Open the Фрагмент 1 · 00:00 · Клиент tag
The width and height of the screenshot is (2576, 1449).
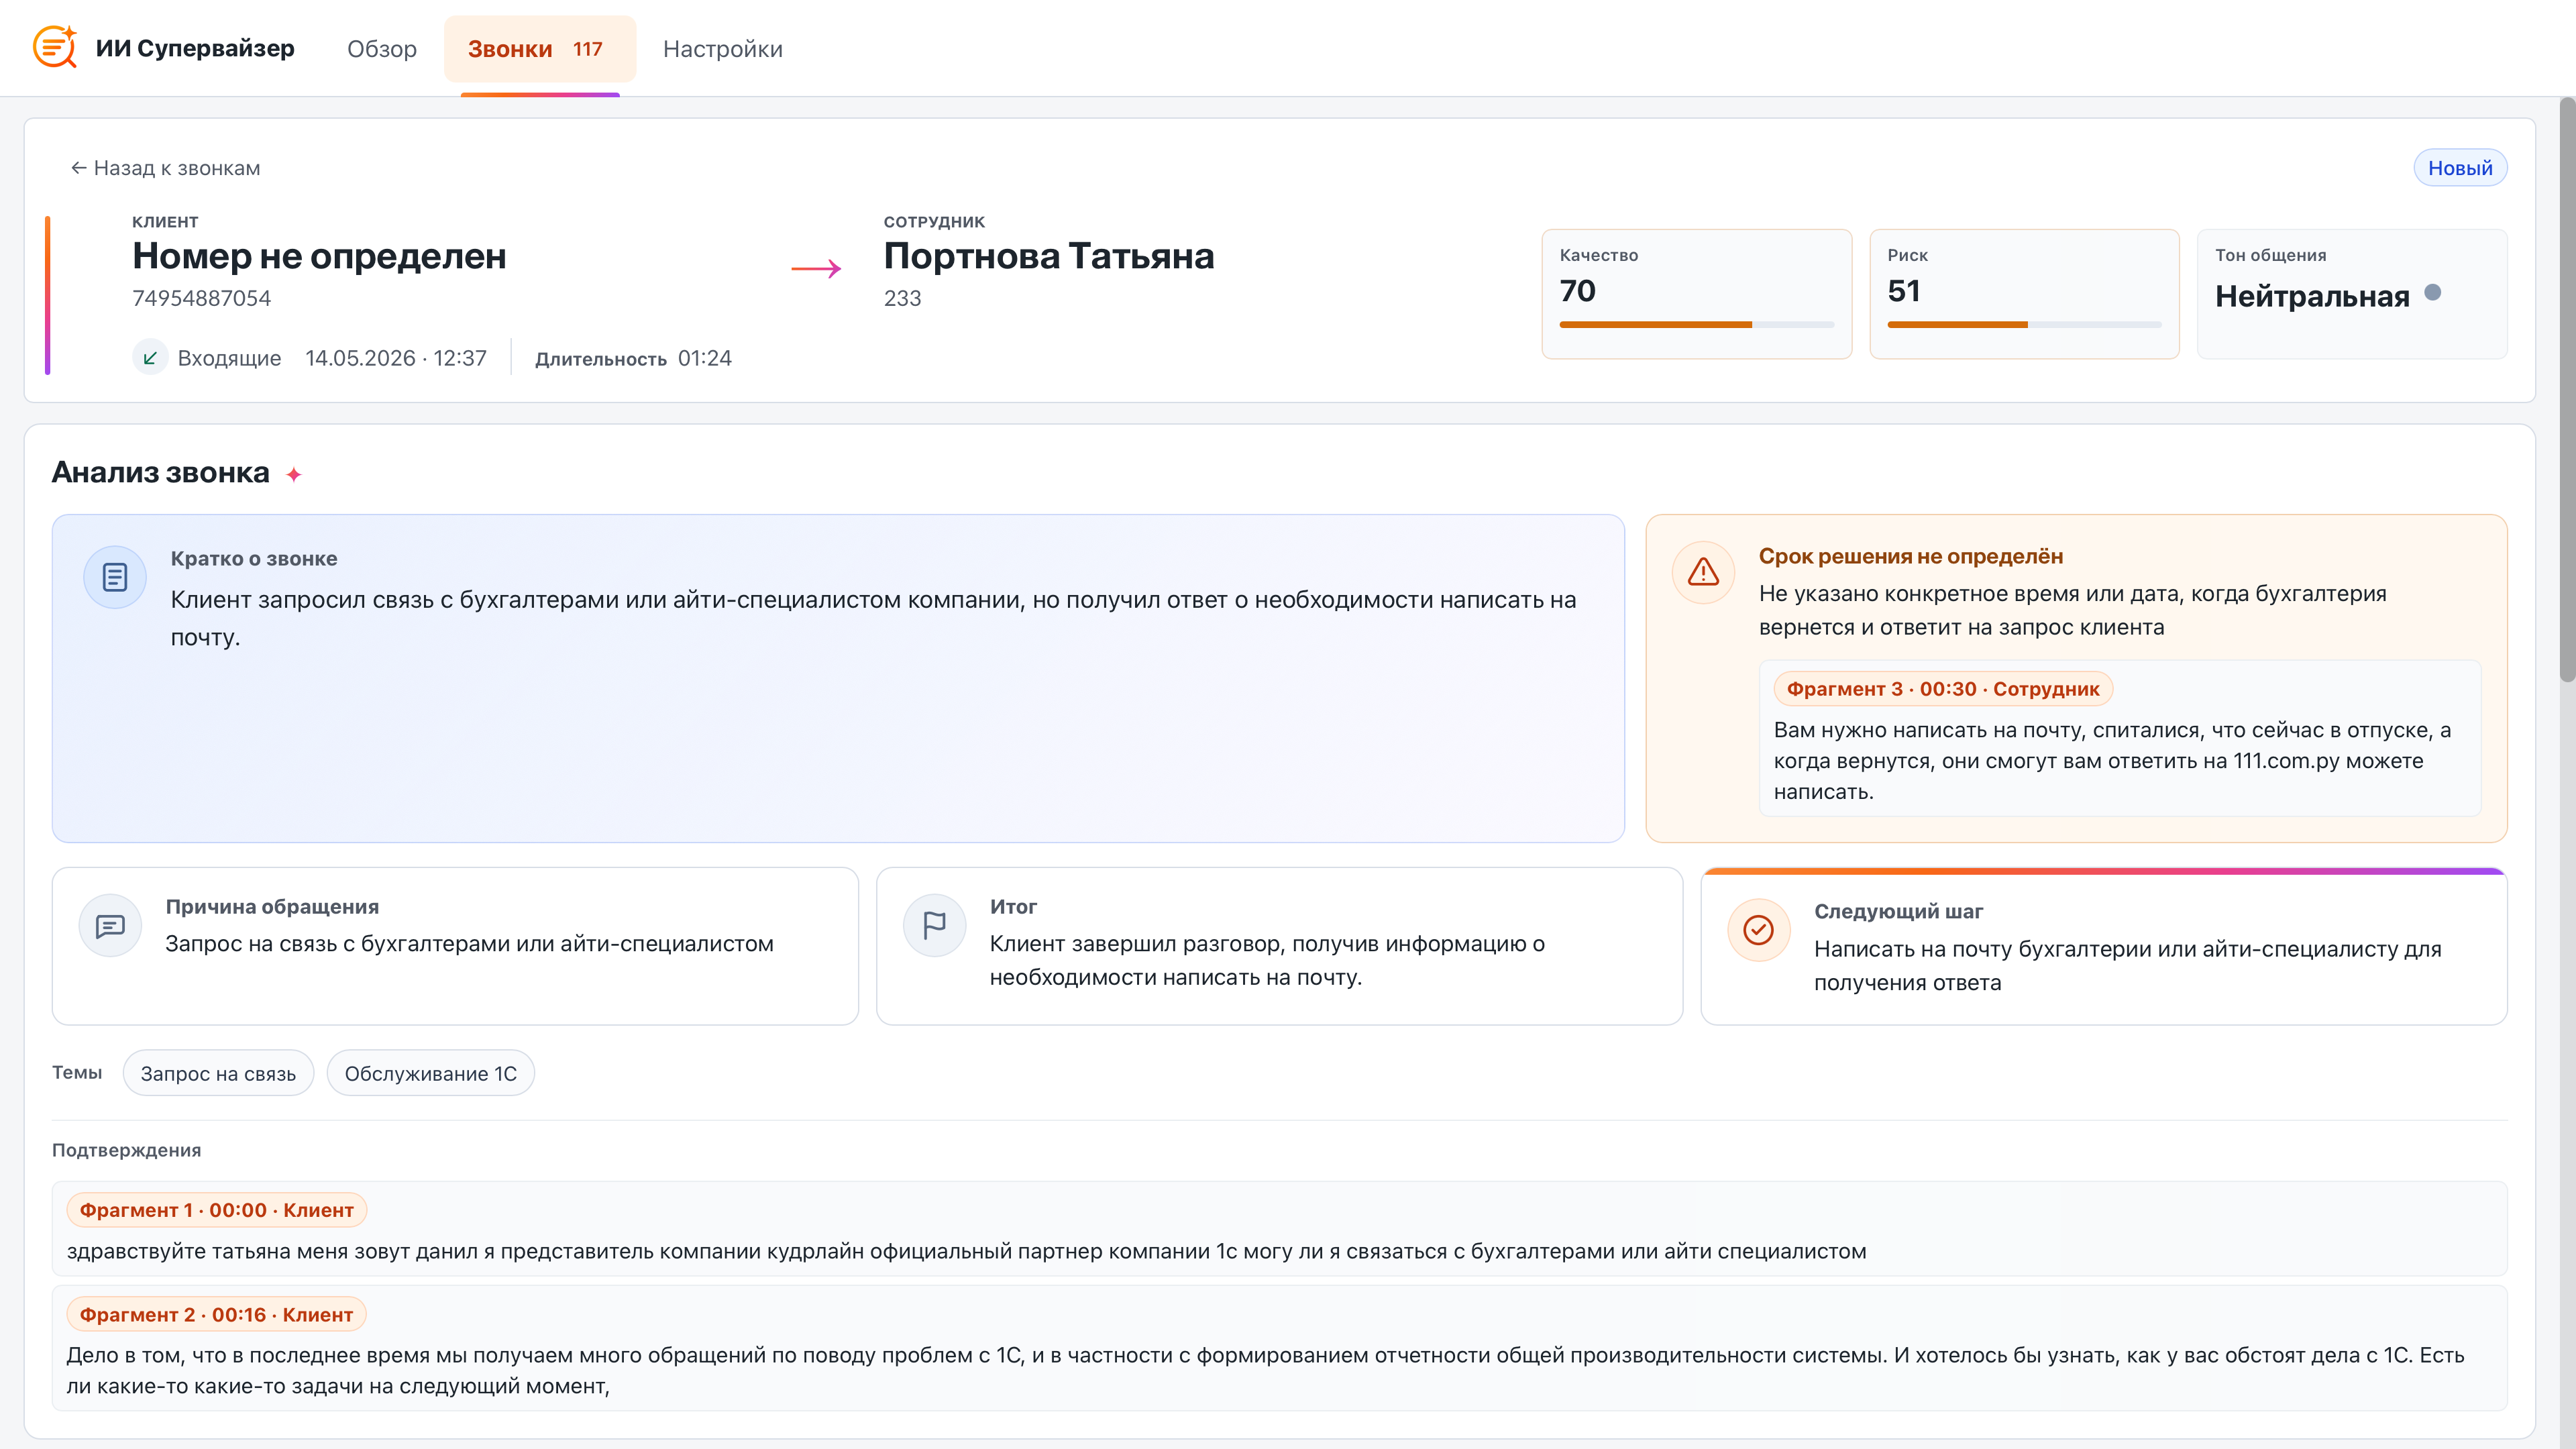pyautogui.click(x=216, y=1210)
